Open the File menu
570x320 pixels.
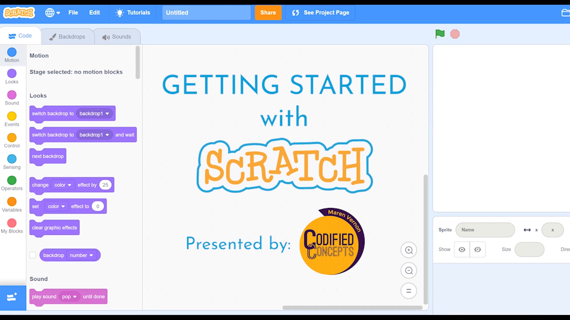coord(73,12)
